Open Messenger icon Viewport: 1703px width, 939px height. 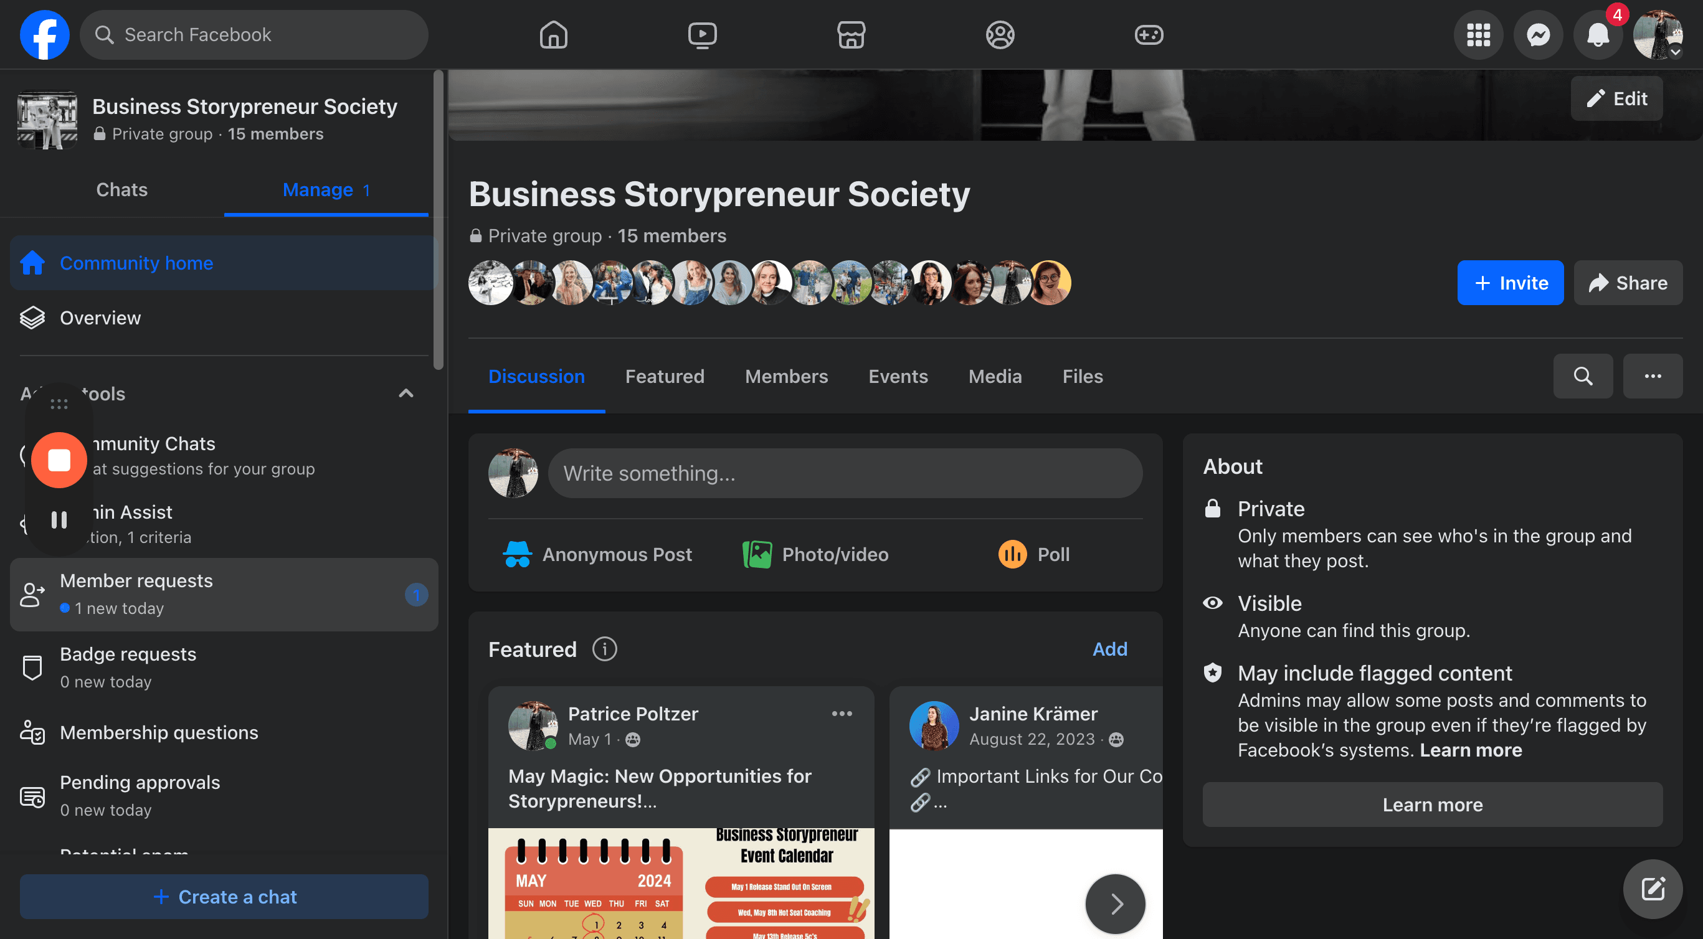point(1539,34)
